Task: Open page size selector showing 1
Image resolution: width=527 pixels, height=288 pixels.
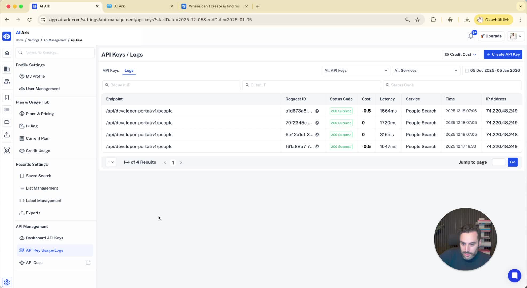Action: (111, 162)
